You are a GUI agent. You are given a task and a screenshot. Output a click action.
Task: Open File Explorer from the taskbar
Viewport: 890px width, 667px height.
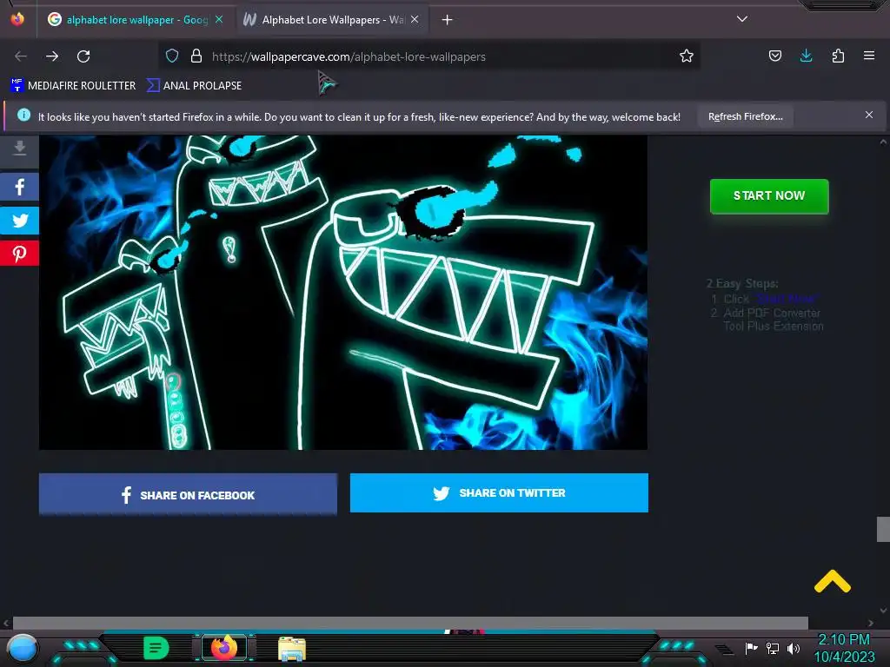tap(292, 649)
